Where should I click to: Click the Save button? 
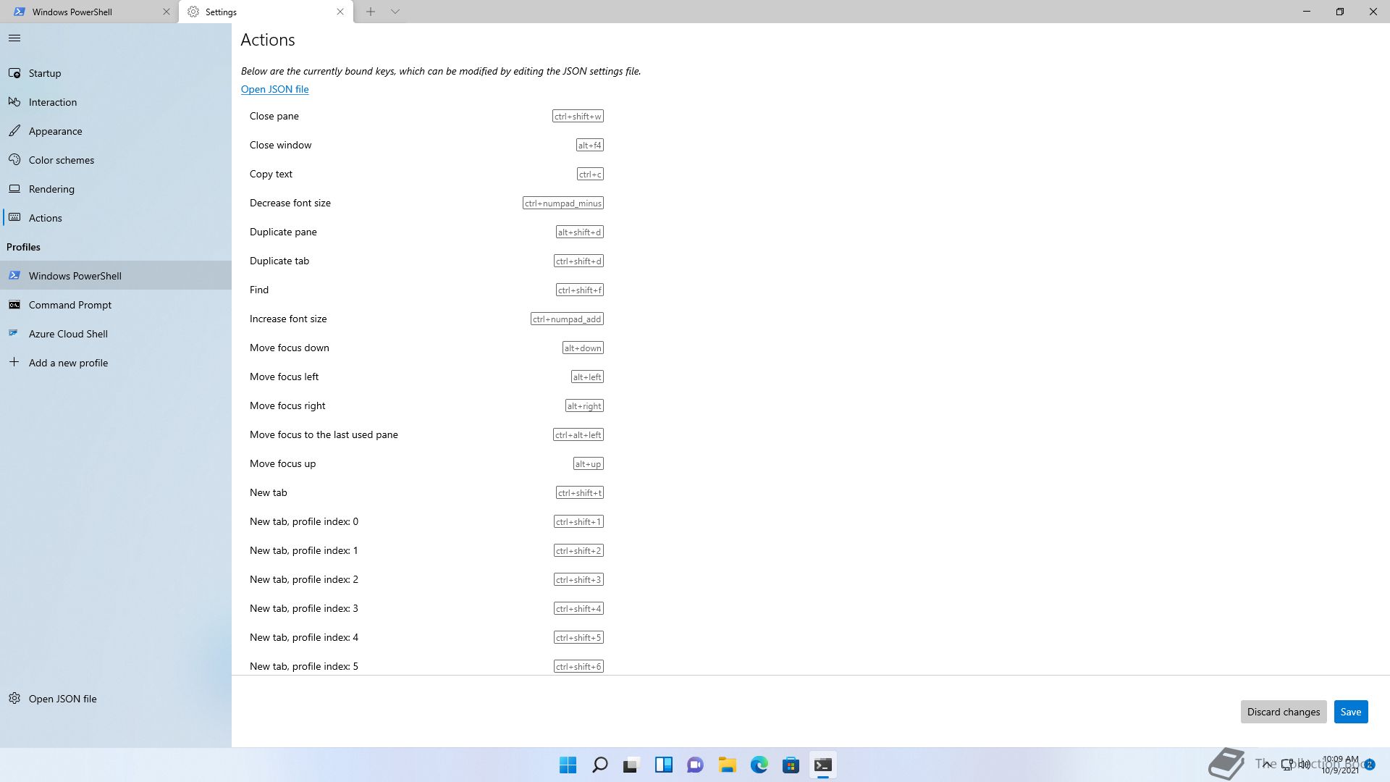(1350, 712)
